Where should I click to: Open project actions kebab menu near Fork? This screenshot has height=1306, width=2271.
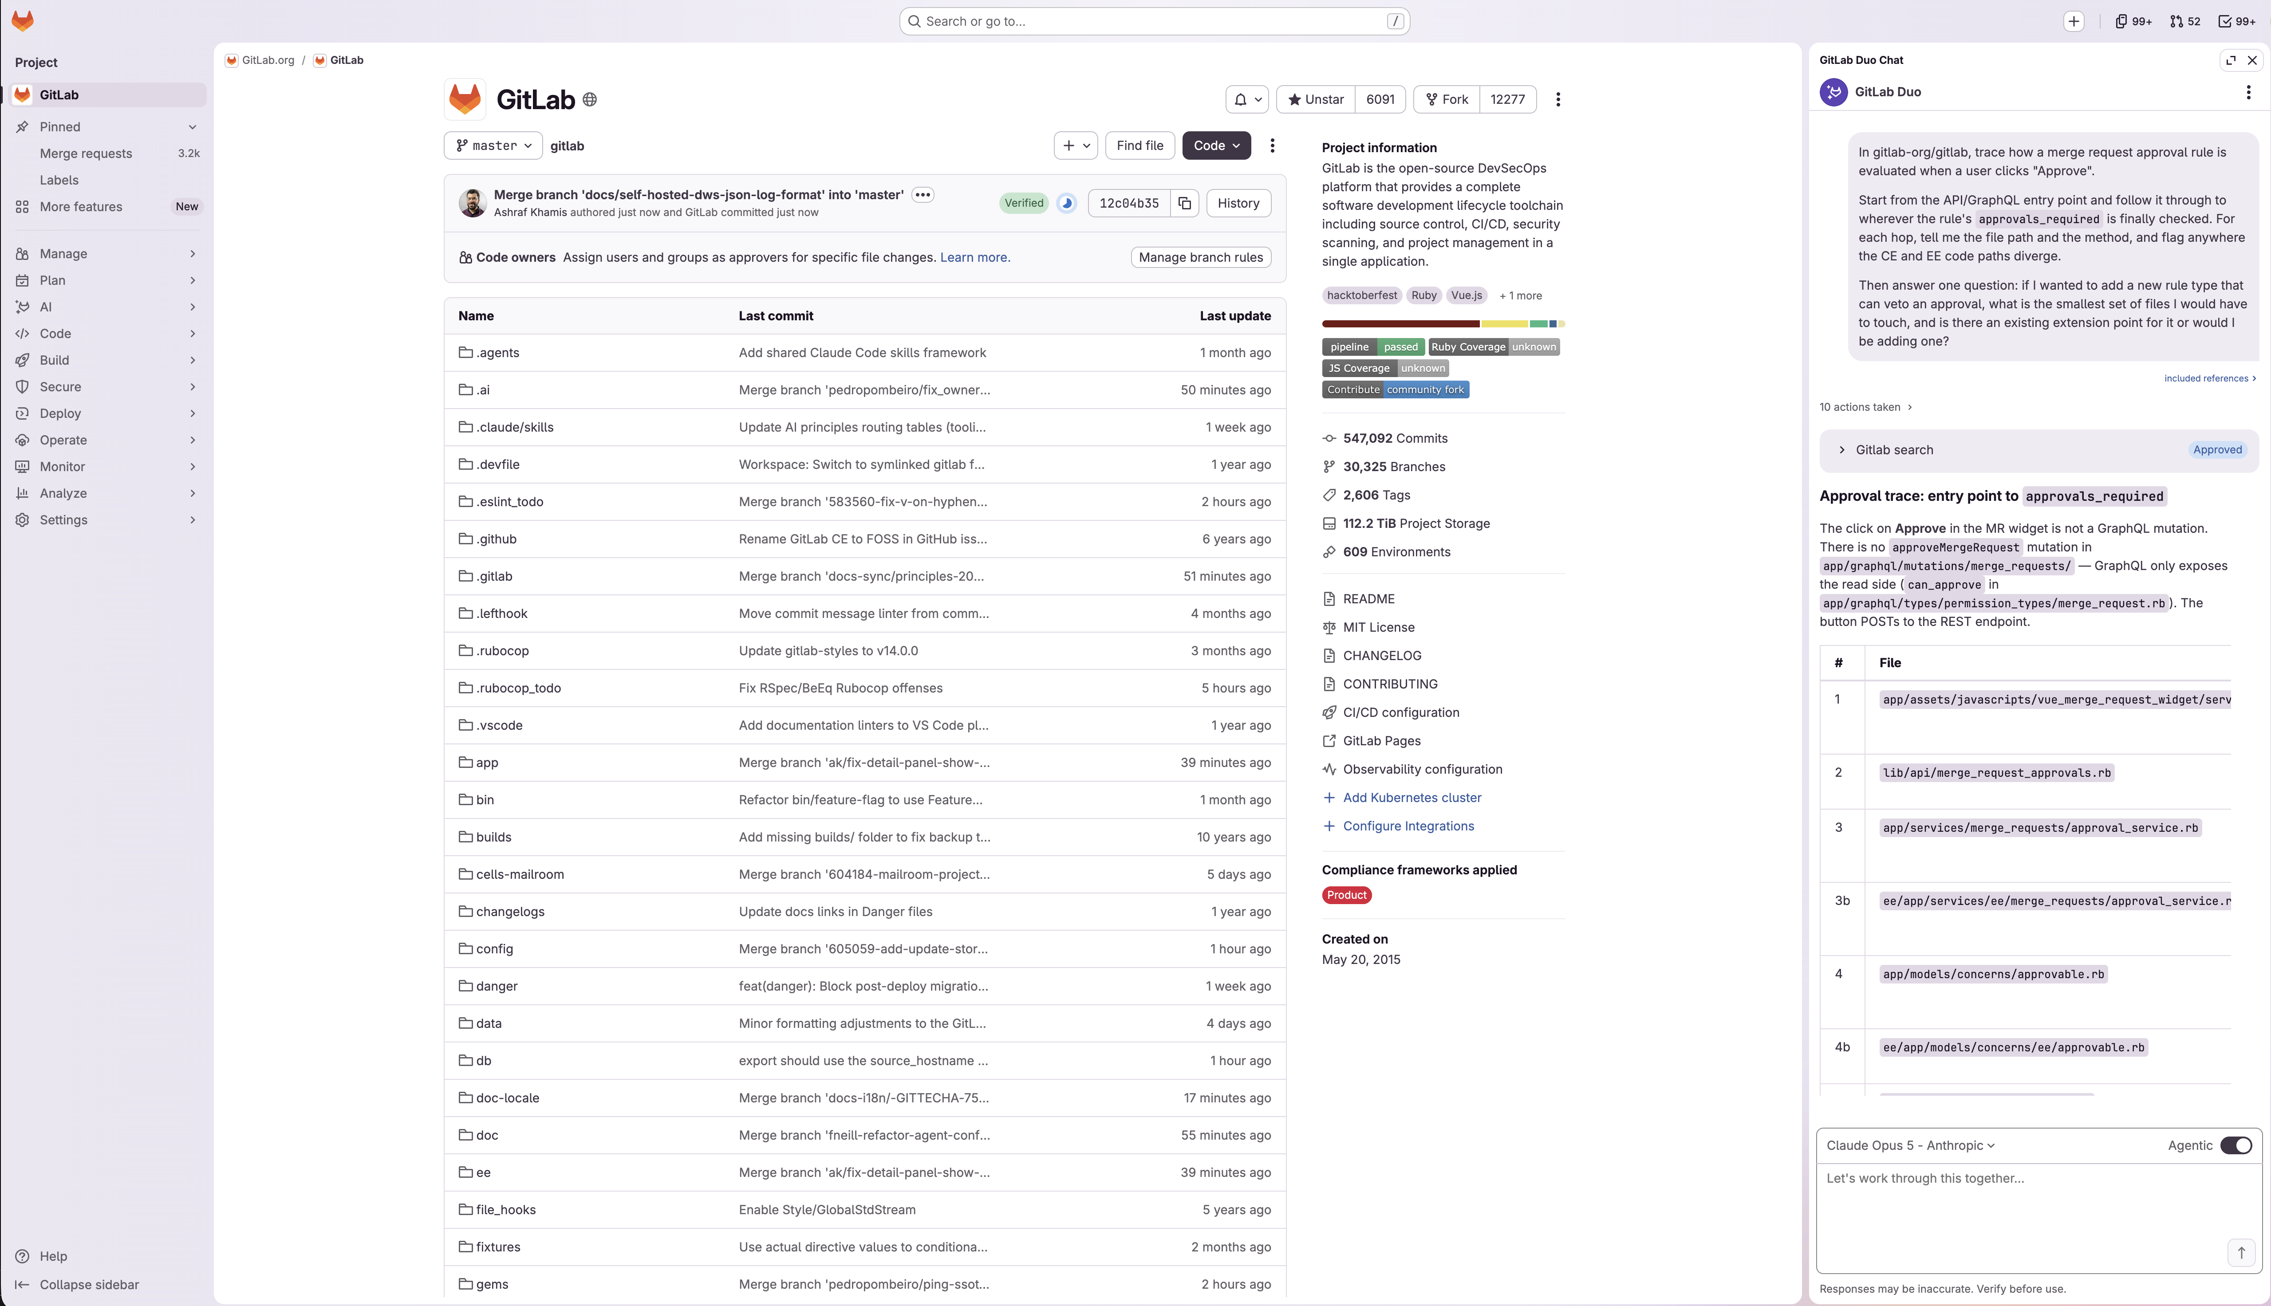pos(1558,99)
